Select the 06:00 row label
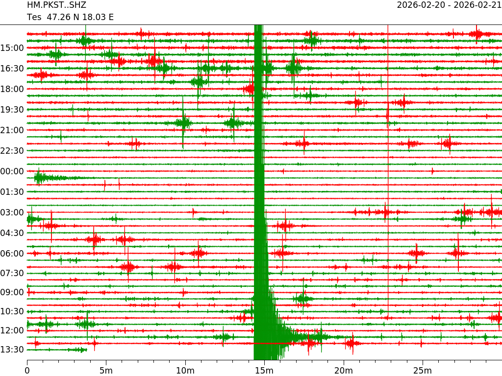The height and width of the screenshot is (376, 502). [x=12, y=254]
